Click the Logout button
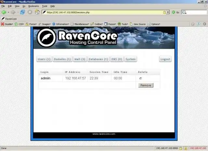The image size is (208, 151). point(165,59)
